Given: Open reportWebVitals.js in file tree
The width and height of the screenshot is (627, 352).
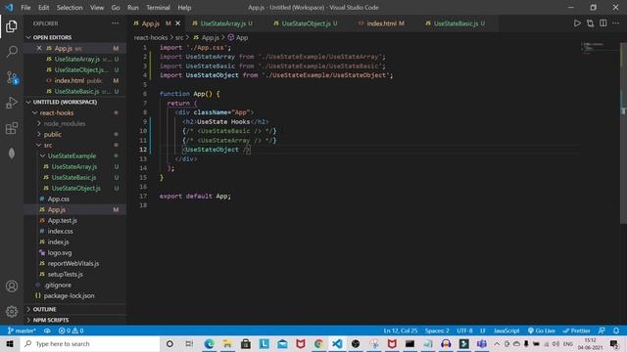Looking at the screenshot, I should pos(73,264).
